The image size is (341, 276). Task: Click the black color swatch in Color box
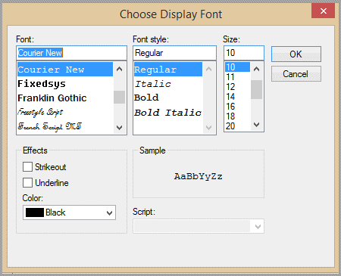(35, 212)
